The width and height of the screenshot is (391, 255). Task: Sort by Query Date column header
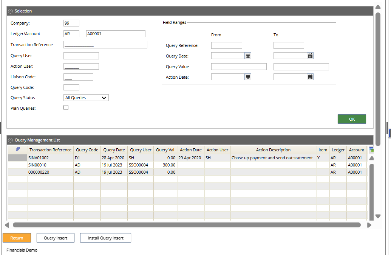(114, 150)
